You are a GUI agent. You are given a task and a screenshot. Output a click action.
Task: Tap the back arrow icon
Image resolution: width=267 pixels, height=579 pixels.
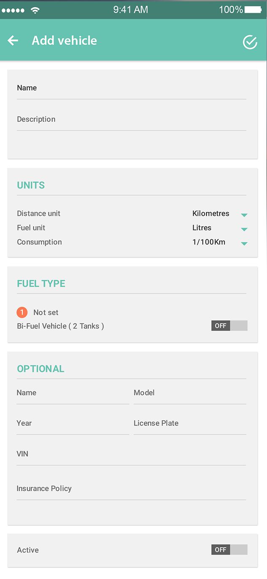(13, 41)
